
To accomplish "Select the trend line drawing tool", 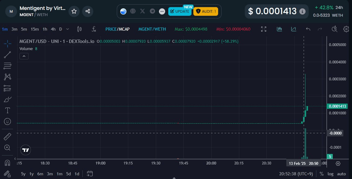I will [7, 55].
